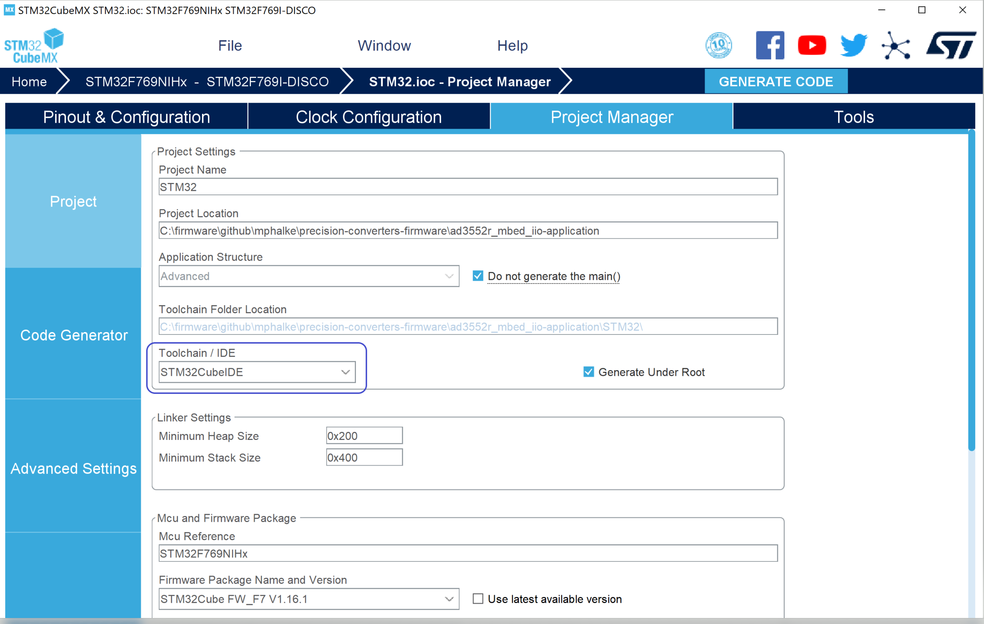Switch to the Tools tab

854,117
